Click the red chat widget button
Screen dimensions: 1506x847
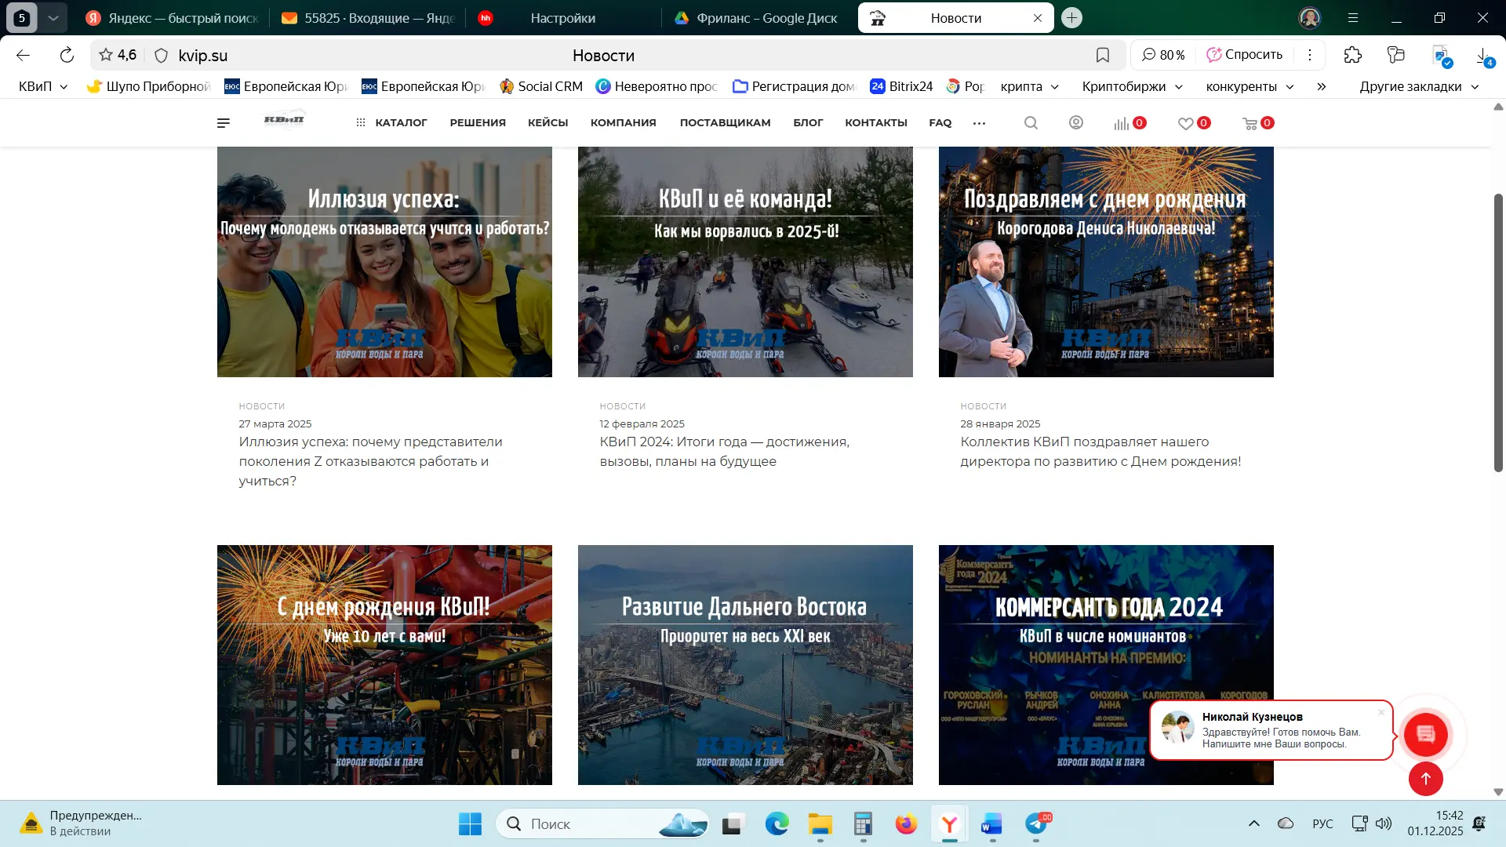tap(1426, 733)
